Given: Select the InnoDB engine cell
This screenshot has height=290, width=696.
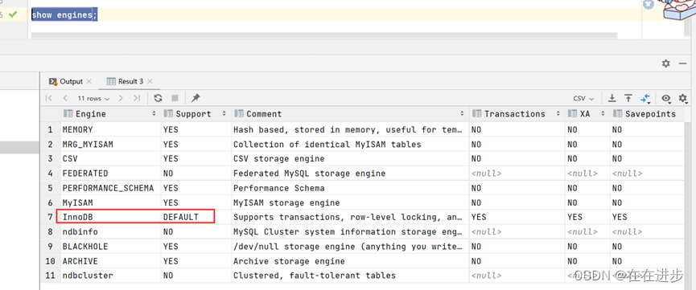Looking at the screenshot, I should pyautogui.click(x=110, y=217).
